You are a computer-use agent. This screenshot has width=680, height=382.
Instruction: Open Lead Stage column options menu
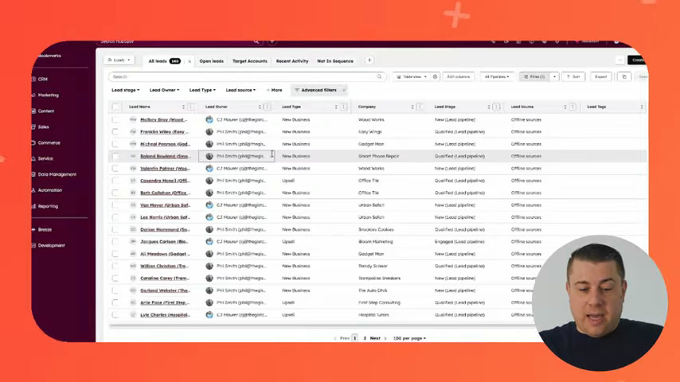click(x=496, y=107)
